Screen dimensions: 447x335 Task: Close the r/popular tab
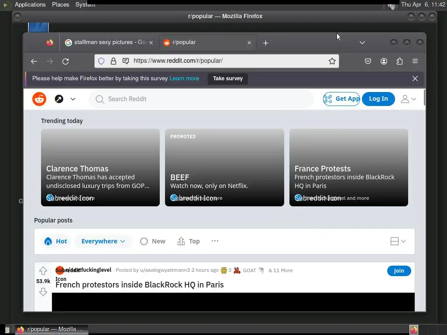click(249, 43)
